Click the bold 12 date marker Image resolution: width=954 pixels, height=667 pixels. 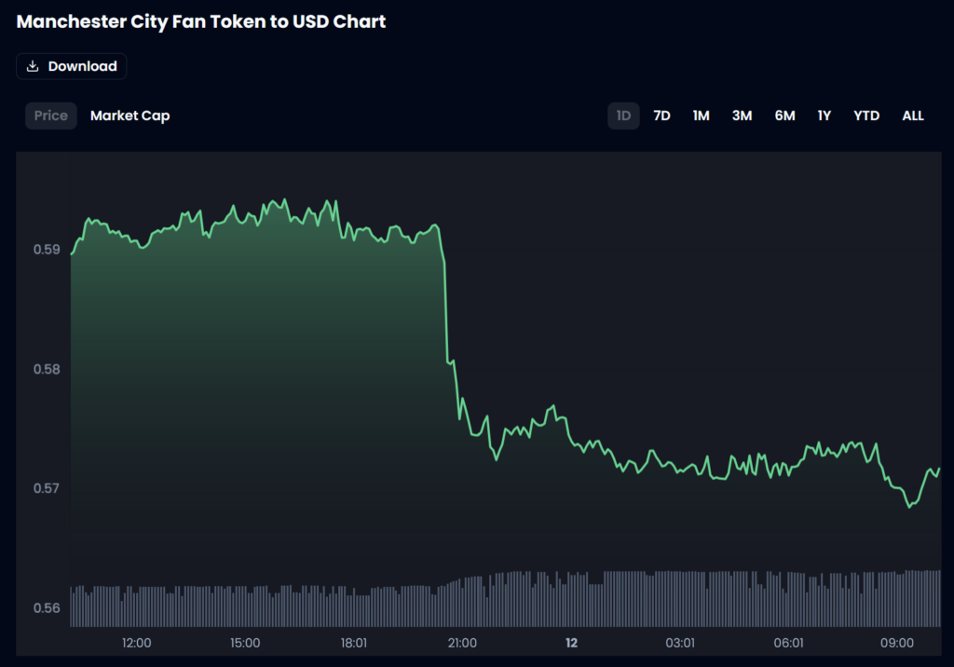point(572,643)
